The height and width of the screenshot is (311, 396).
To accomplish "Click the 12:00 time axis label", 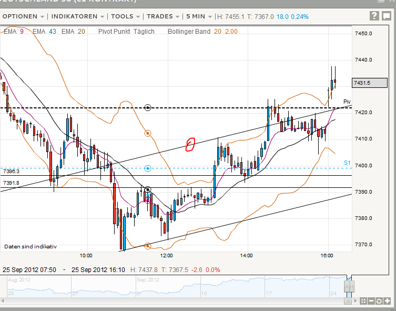I will coord(166,256).
